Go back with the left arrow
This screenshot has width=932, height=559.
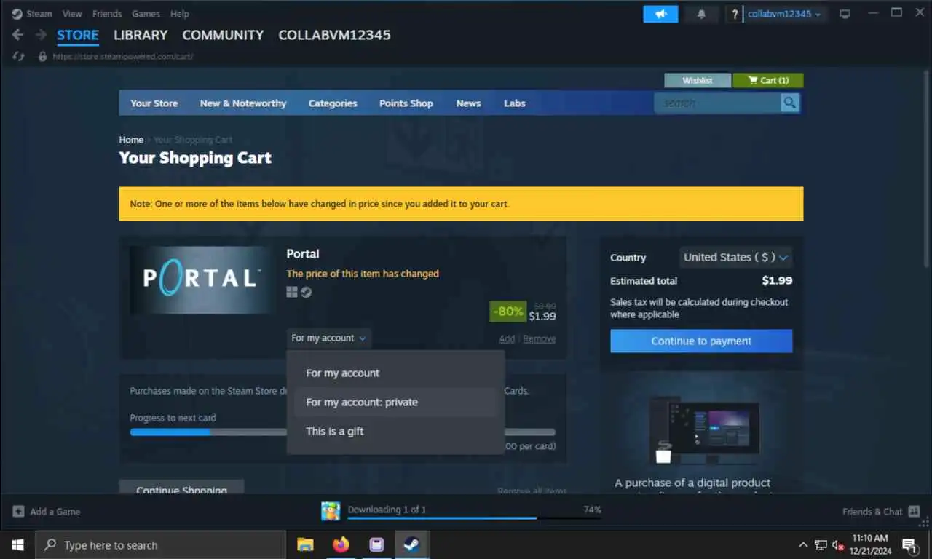(x=17, y=35)
